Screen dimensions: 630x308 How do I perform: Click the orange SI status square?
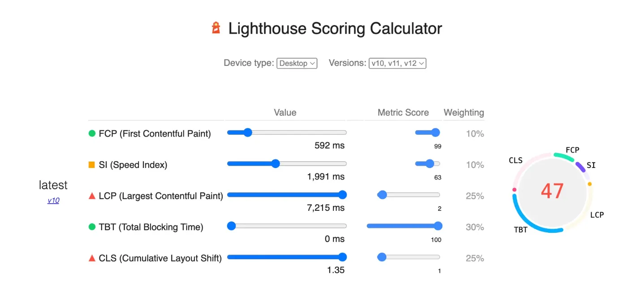92,165
